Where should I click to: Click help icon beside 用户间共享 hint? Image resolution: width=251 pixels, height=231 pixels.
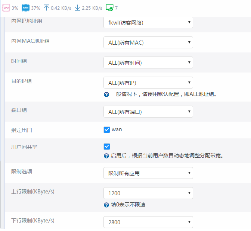click(106, 156)
